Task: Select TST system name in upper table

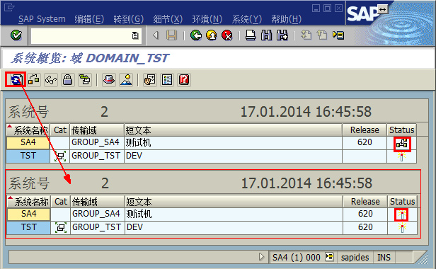Action: (x=28, y=156)
